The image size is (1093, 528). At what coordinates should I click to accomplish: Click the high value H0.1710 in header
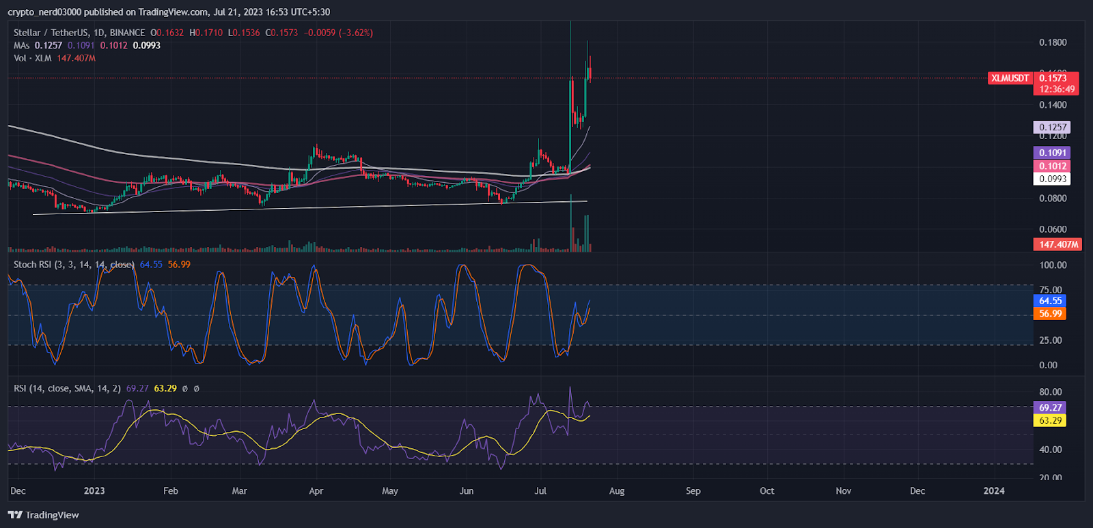click(x=206, y=33)
